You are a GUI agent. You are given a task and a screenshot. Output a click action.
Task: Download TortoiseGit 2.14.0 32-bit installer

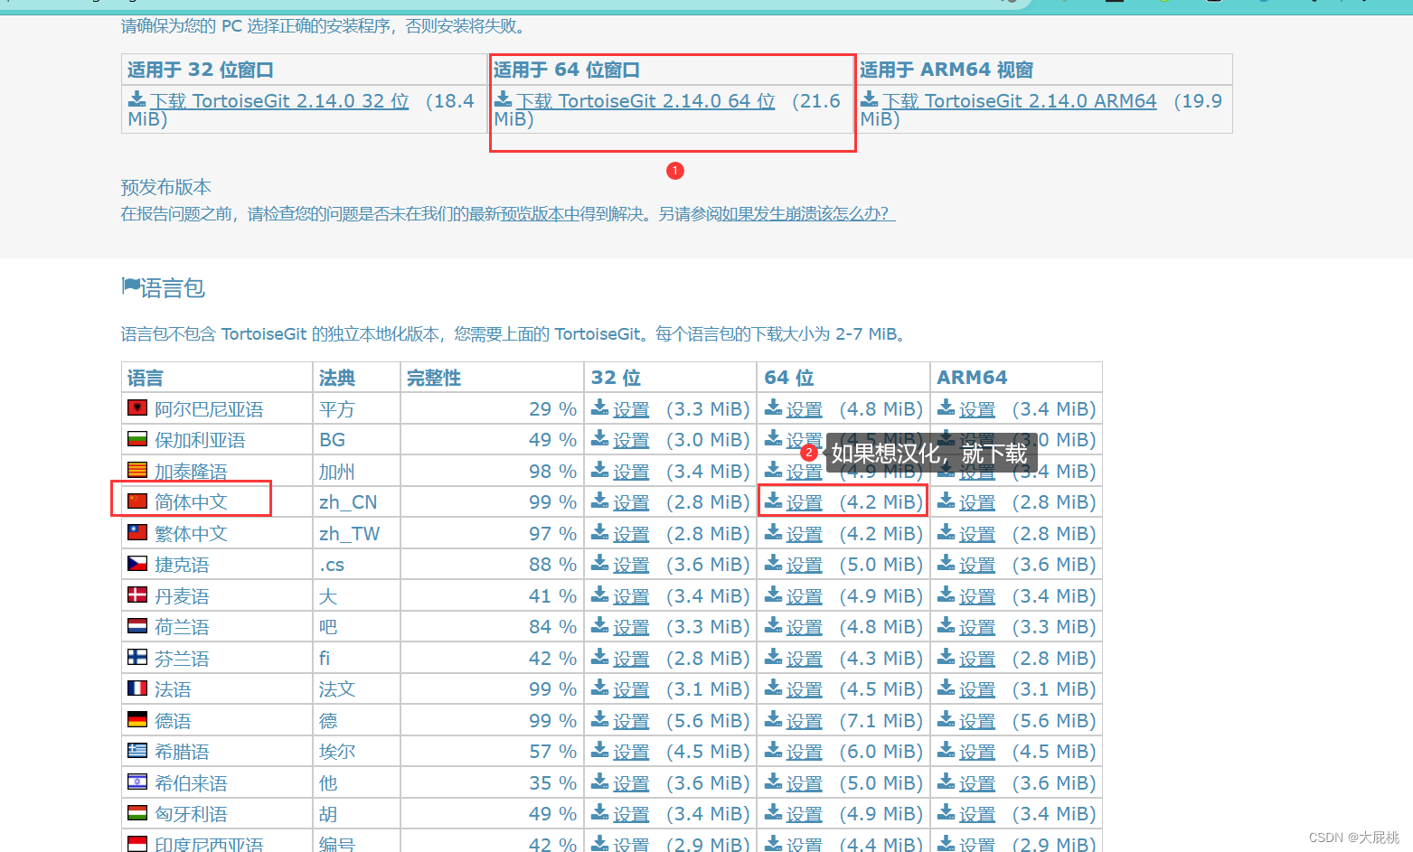[x=279, y=101]
